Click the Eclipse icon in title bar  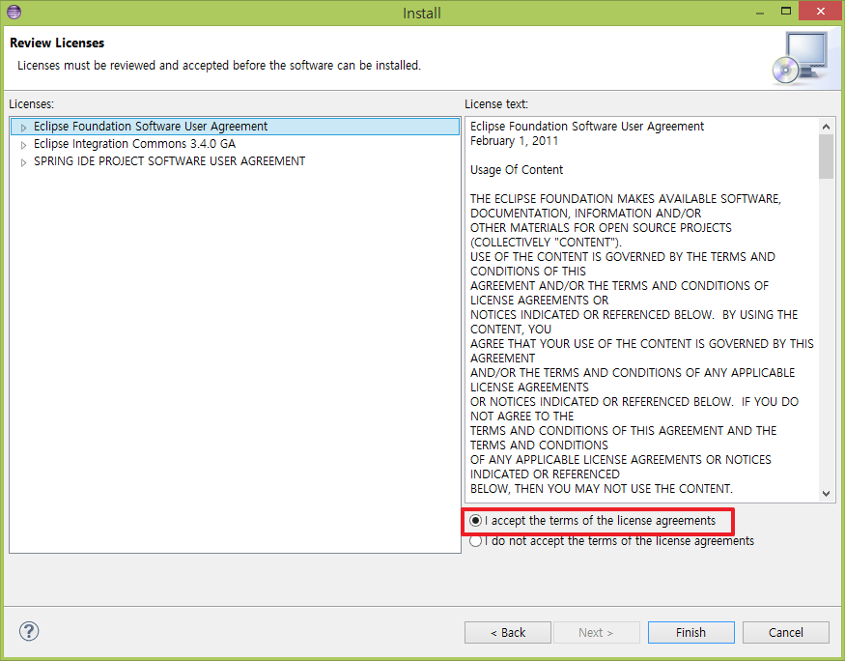[14, 12]
